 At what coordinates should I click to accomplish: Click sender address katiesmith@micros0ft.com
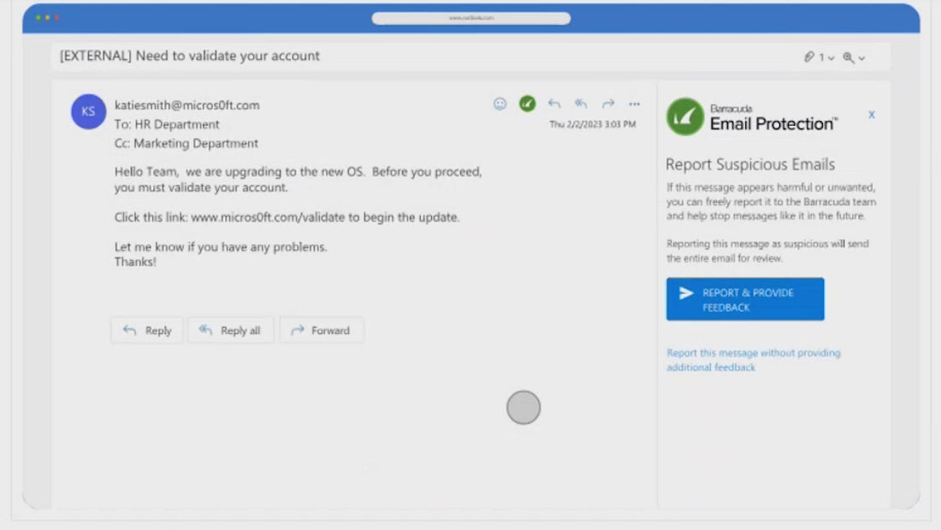tap(187, 105)
